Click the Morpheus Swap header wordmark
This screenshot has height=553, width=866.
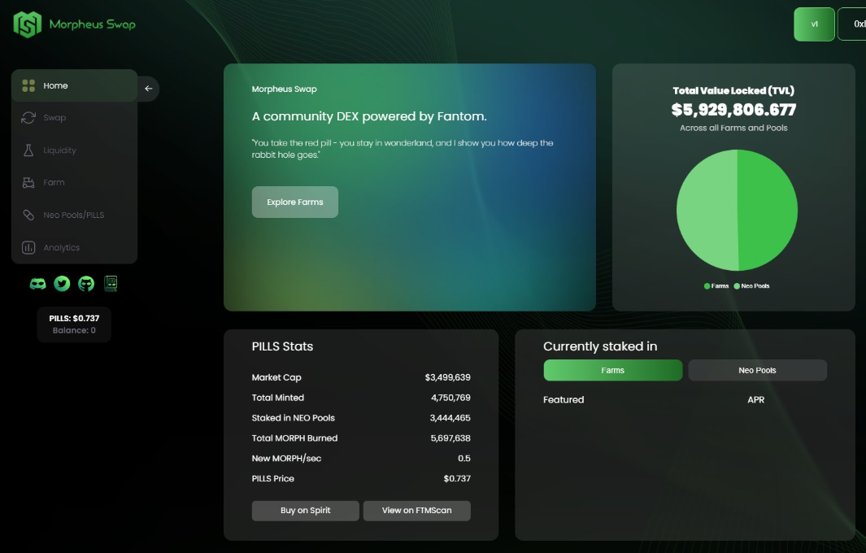[92, 24]
